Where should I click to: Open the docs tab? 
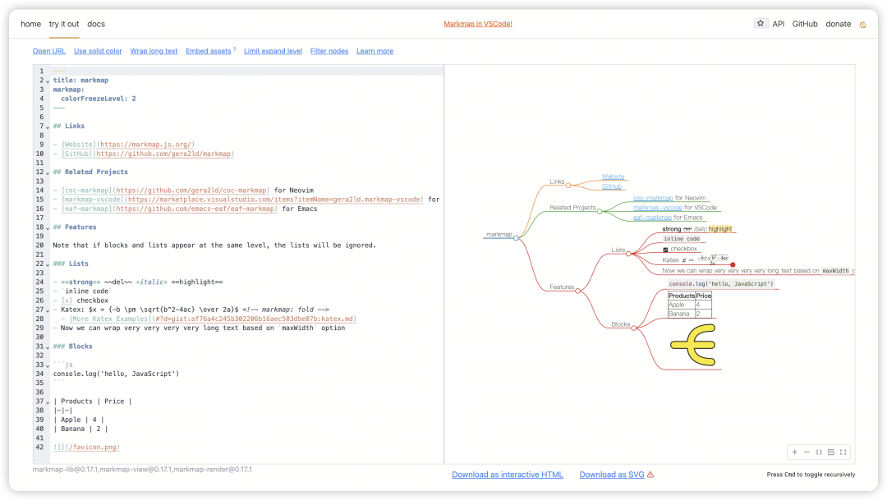96,24
